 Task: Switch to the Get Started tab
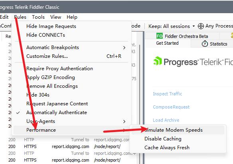click(x=167, y=43)
